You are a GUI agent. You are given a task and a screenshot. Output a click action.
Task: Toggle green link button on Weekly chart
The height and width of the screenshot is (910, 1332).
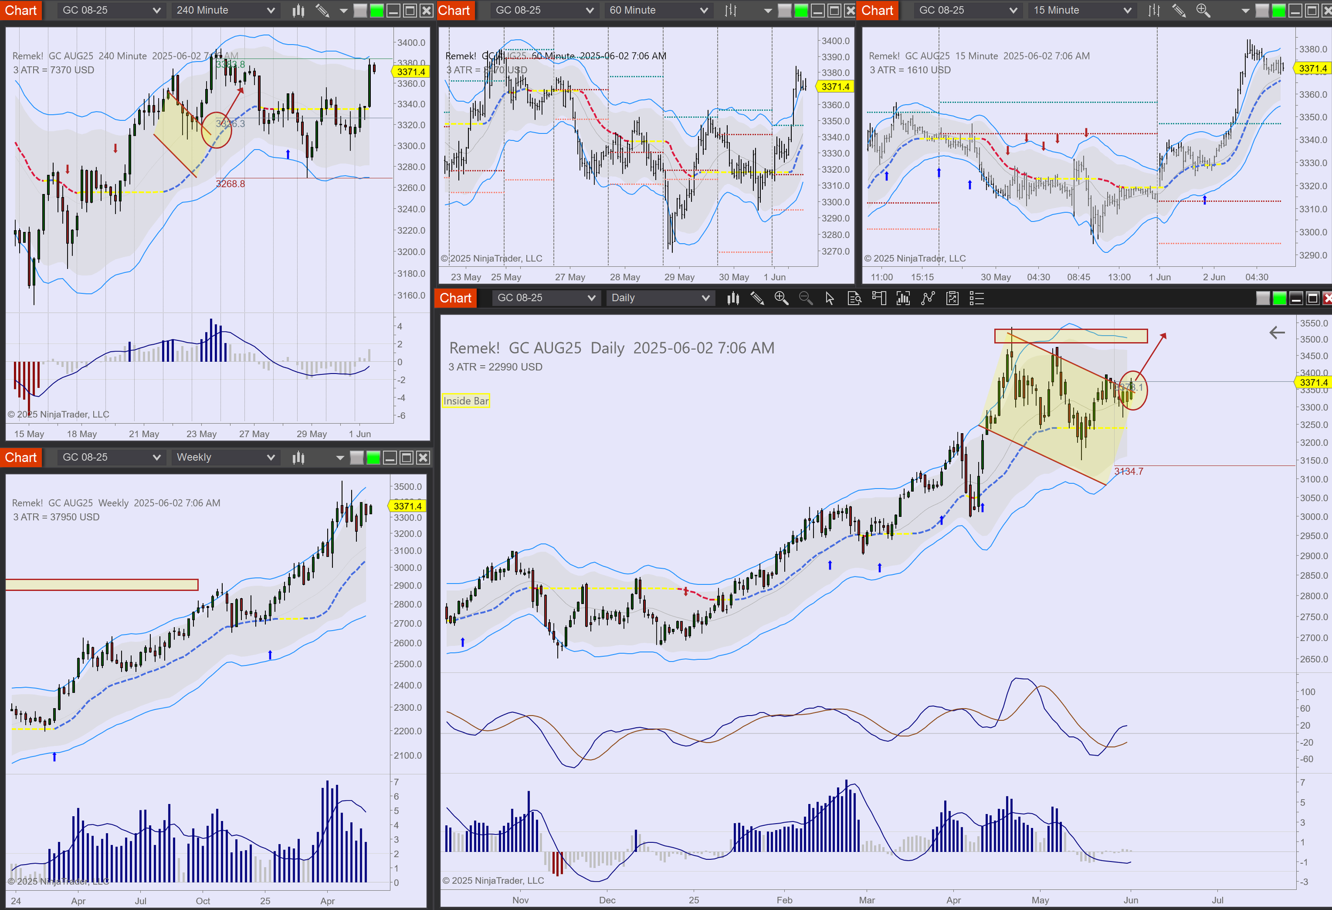373,457
